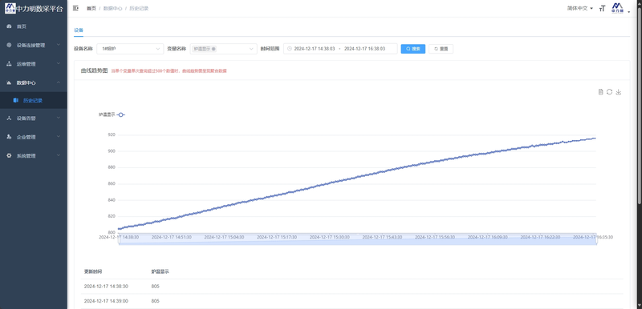This screenshot has width=642, height=309.
Task: Toggle the 炉温显示 legend series marker
Action: click(x=121, y=115)
